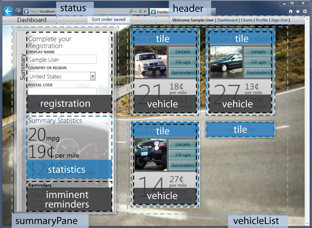The image size is (312, 228).
Task: Click Fill ups on the Honda vehicle tile
Action: (258, 62)
